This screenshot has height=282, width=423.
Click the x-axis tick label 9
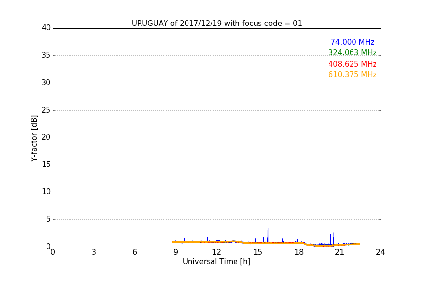[176, 252]
